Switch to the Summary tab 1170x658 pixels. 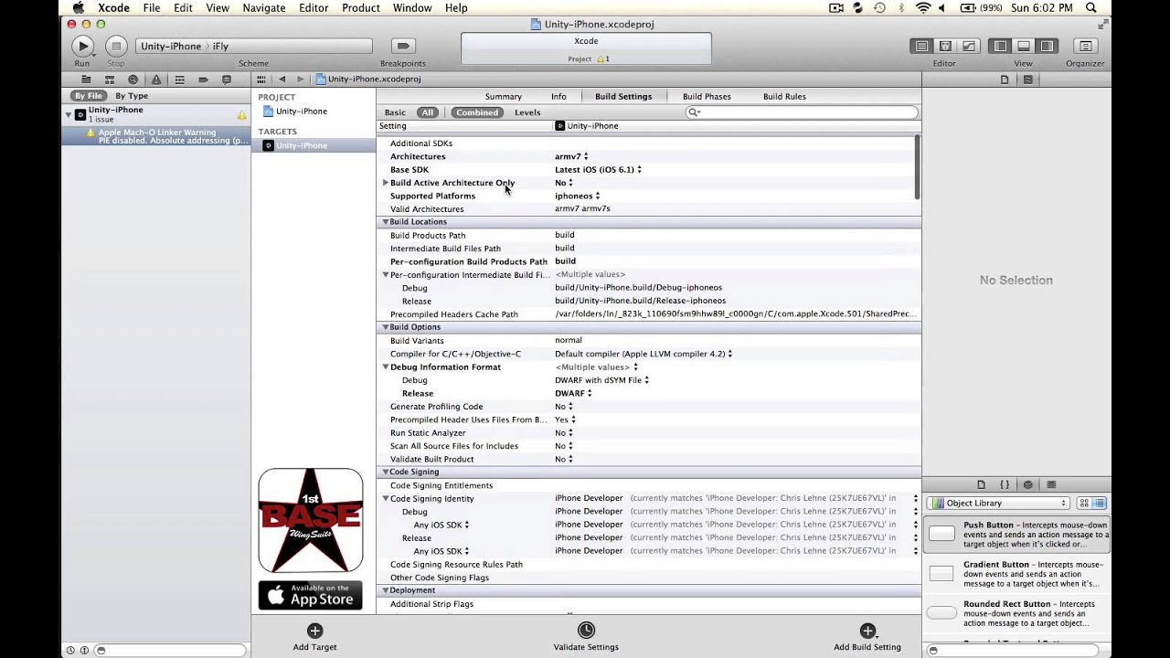click(x=504, y=97)
